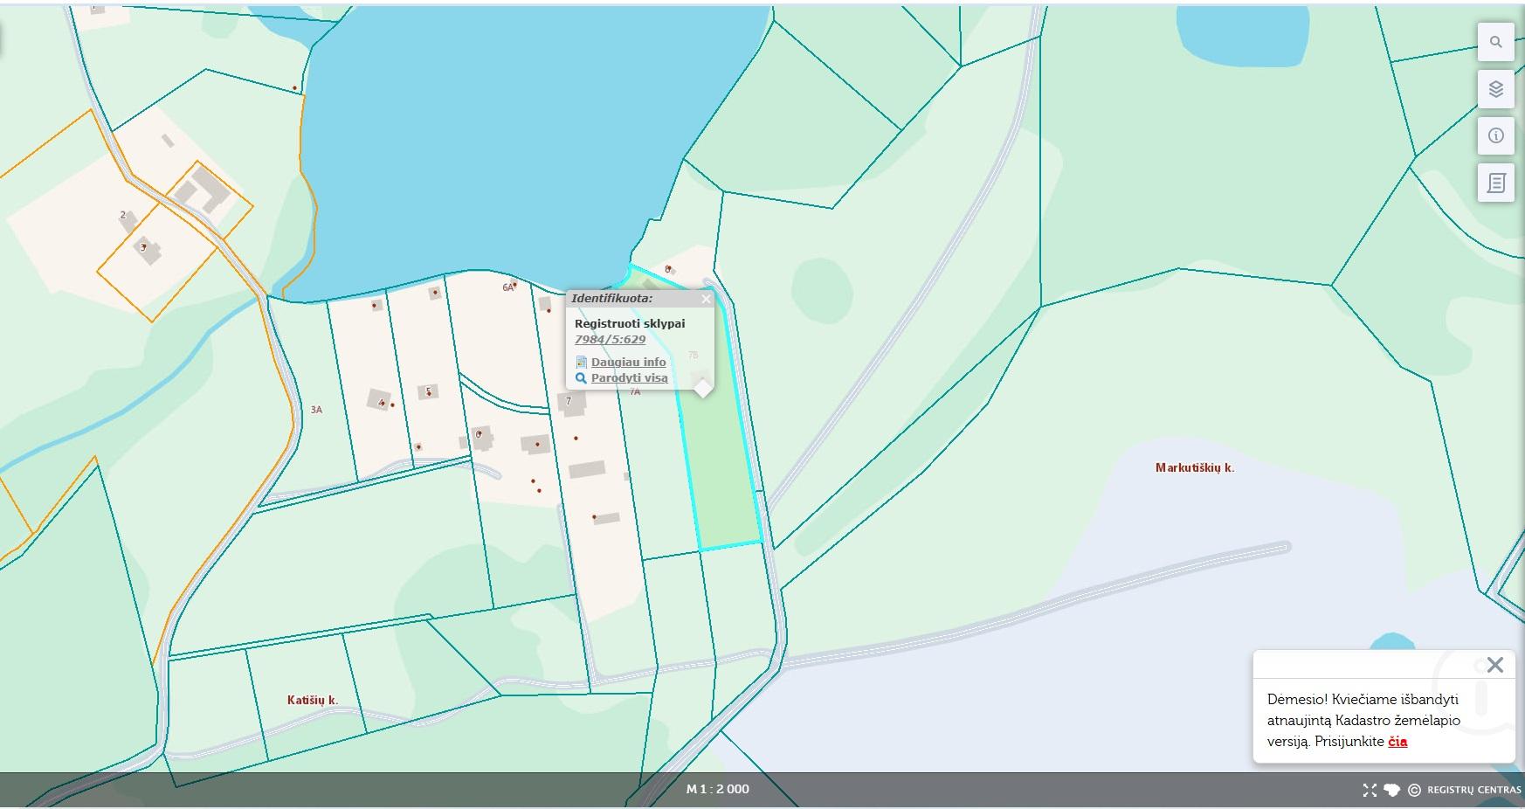Viewport: 1525px width, 809px height.
Task: Click parcel label 3A on map
Action: pyautogui.click(x=316, y=409)
